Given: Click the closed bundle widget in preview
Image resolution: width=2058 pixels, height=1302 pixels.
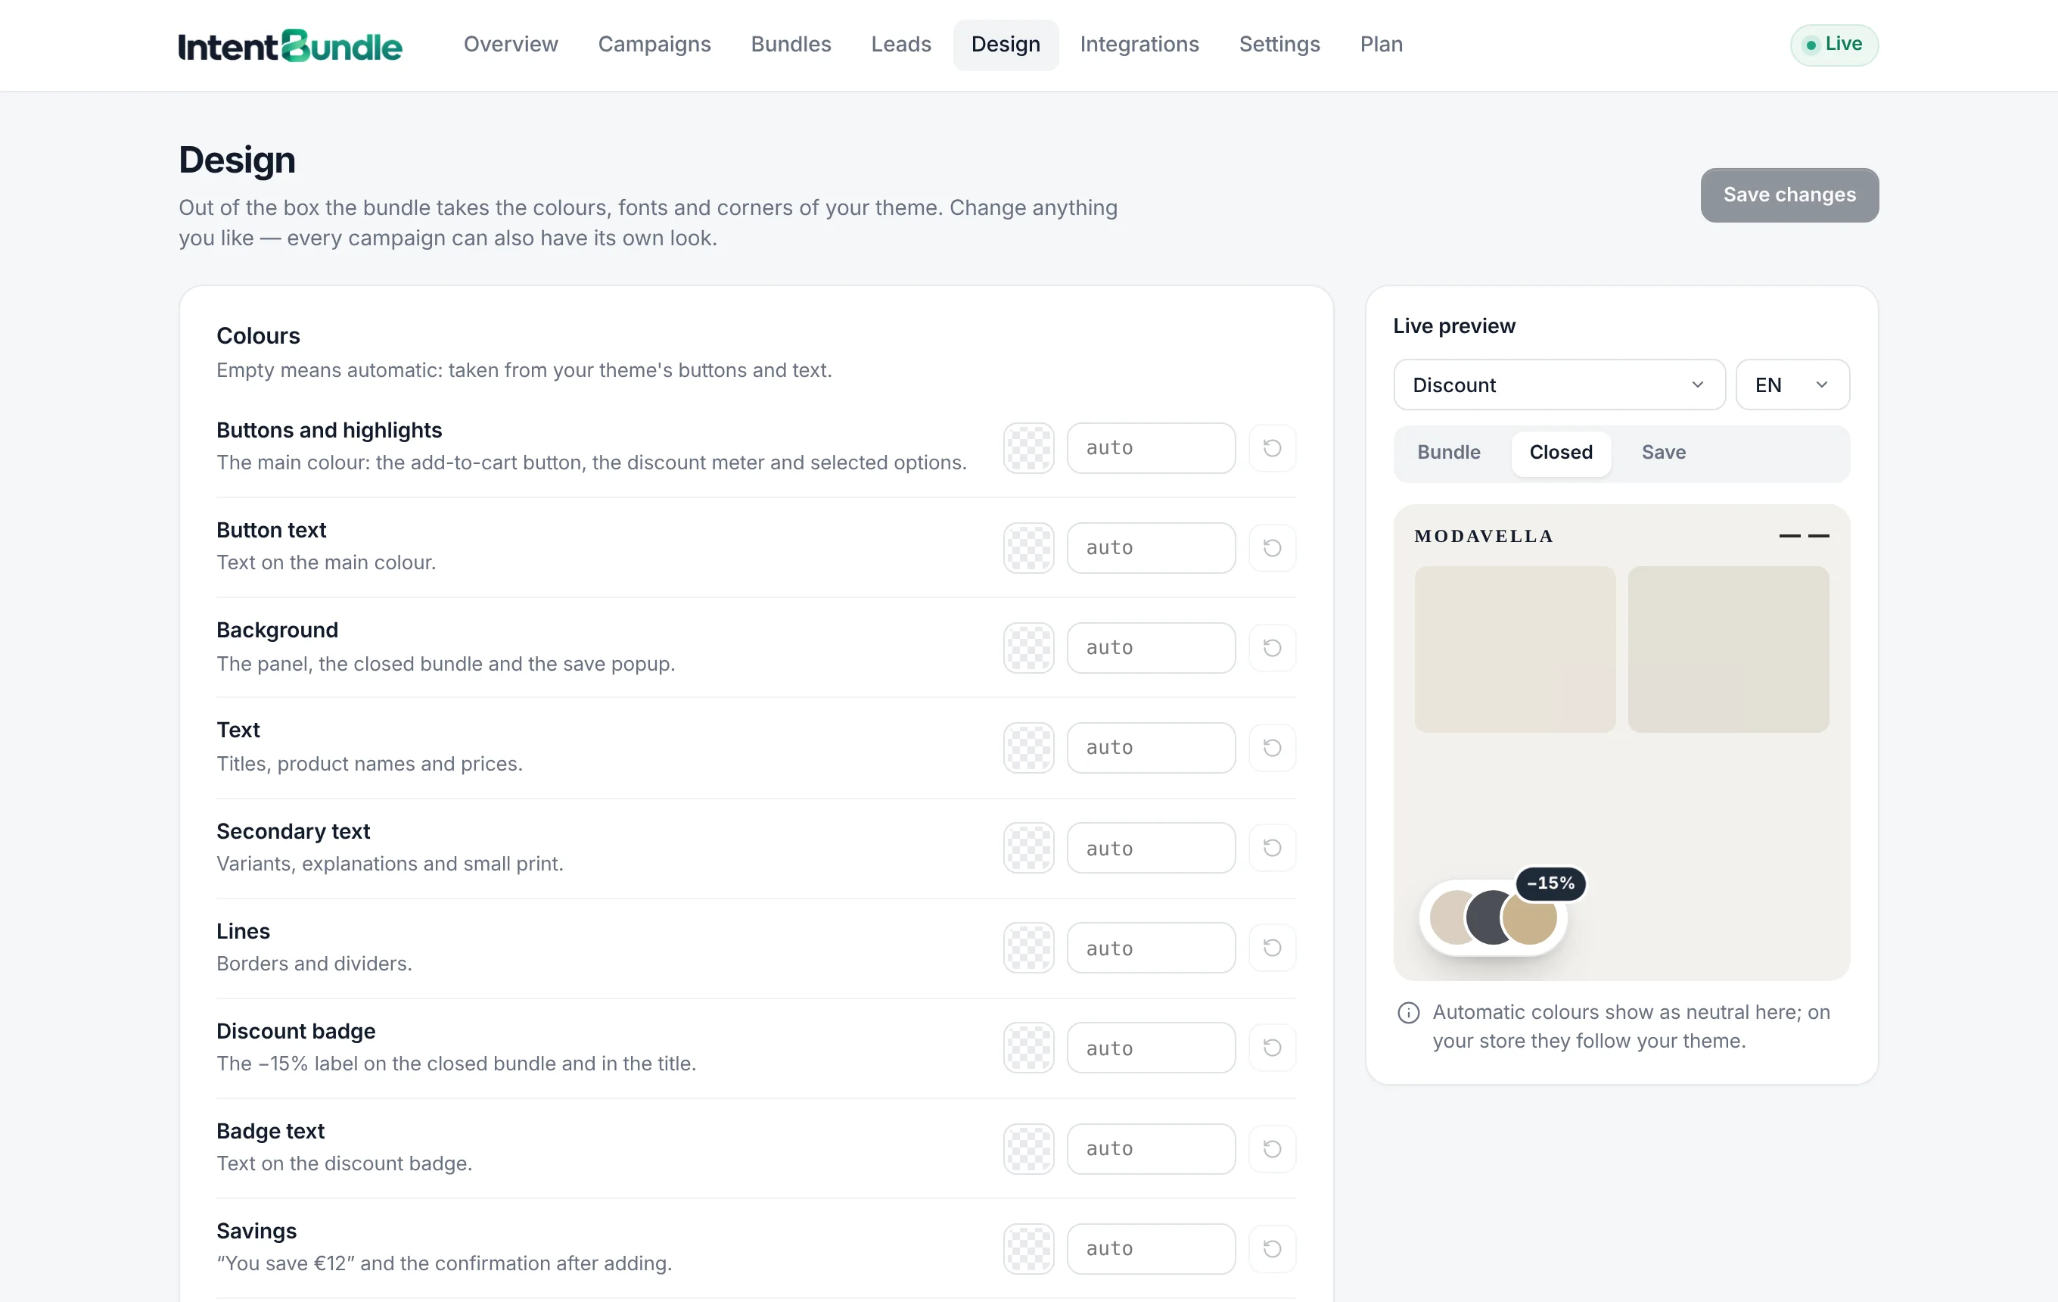Looking at the screenshot, I should click(x=1494, y=918).
